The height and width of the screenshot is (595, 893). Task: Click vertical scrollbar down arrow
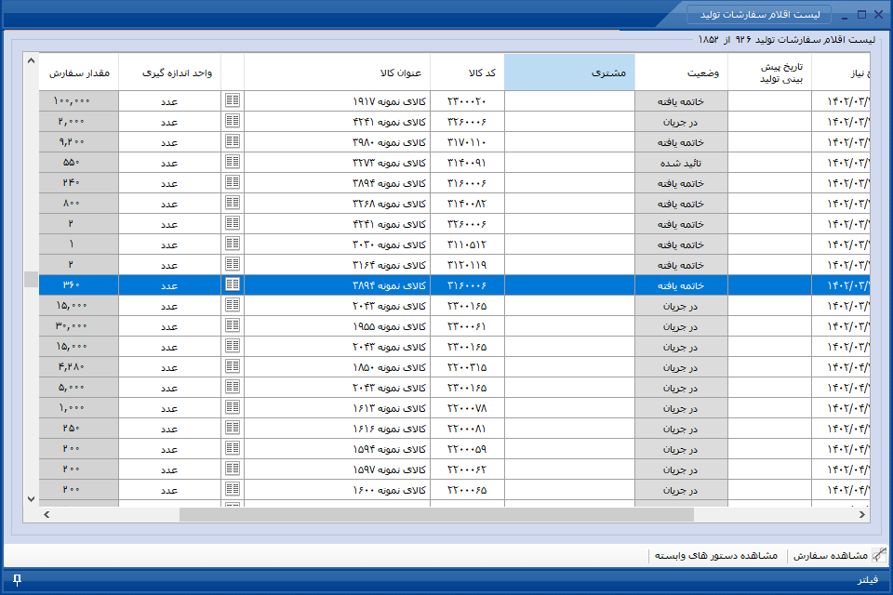click(x=31, y=498)
